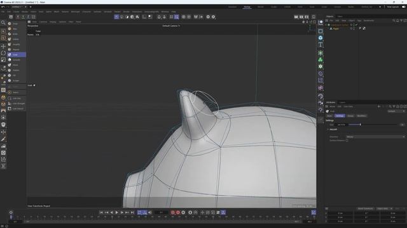Choose the Select sculpt tool
407x228 pixels.
pos(17,92)
